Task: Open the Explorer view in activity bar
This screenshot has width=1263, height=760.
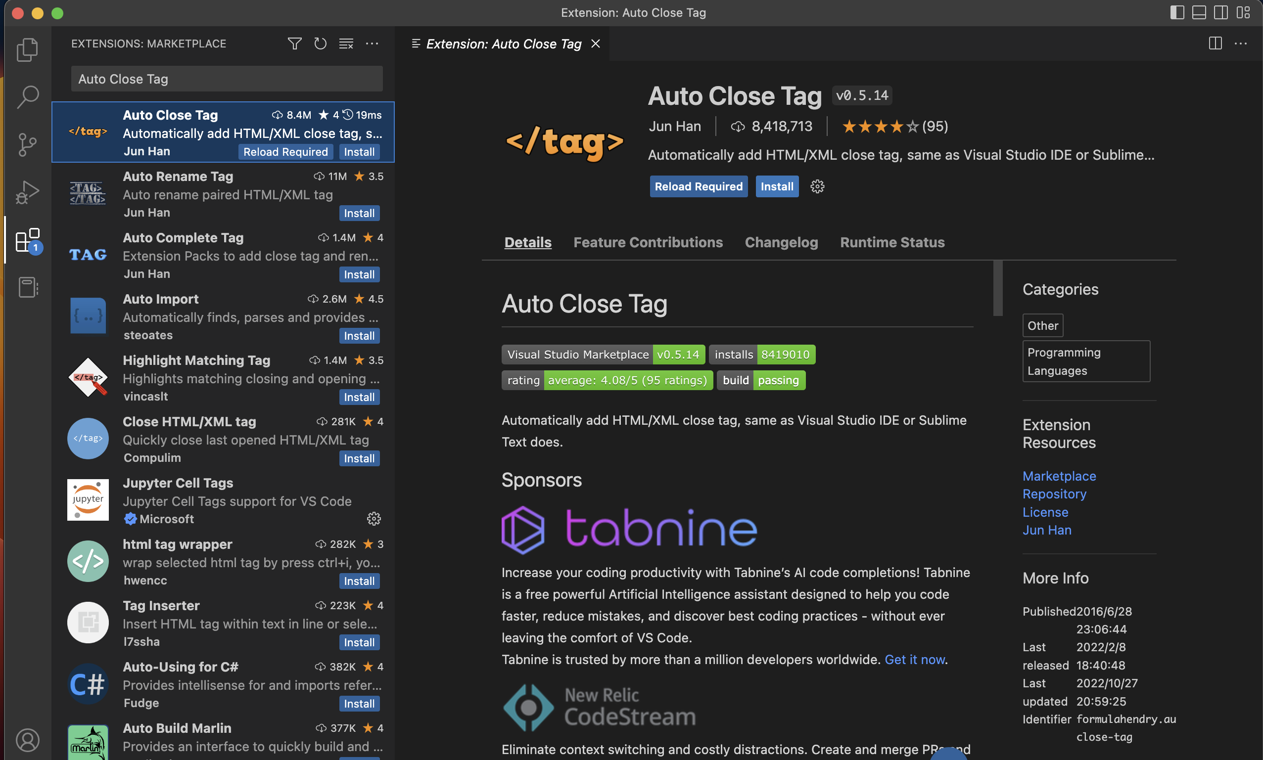Action: click(28, 49)
